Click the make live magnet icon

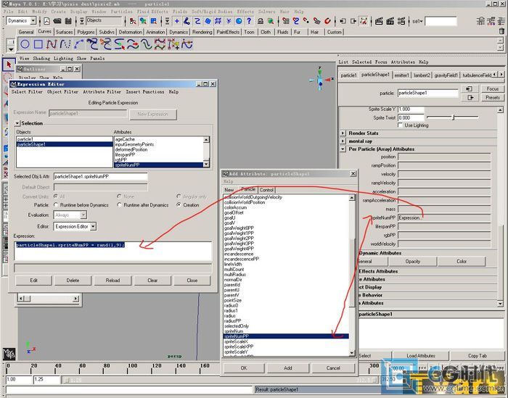(327, 21)
